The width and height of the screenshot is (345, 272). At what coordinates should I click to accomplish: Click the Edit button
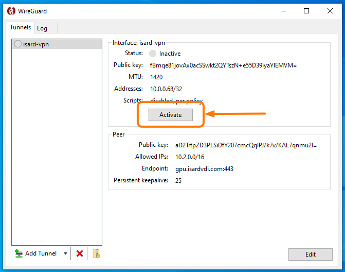point(310,254)
